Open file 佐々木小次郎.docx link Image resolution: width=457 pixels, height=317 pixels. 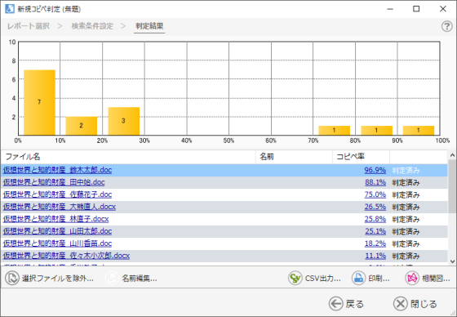coord(66,256)
